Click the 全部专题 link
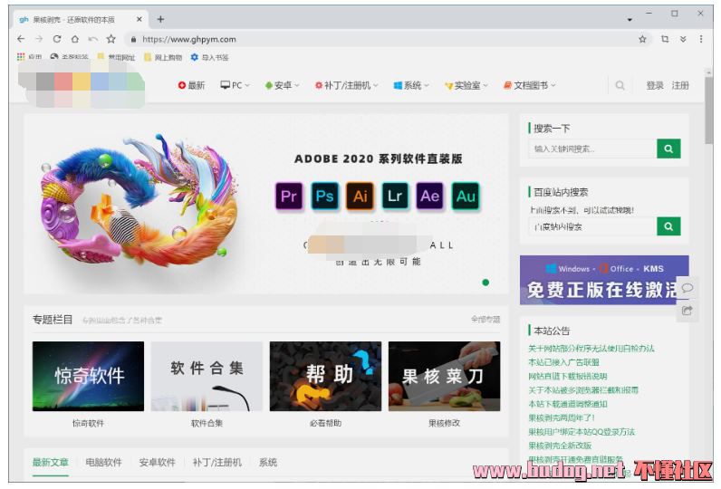This screenshot has height=489, width=721. [x=485, y=319]
